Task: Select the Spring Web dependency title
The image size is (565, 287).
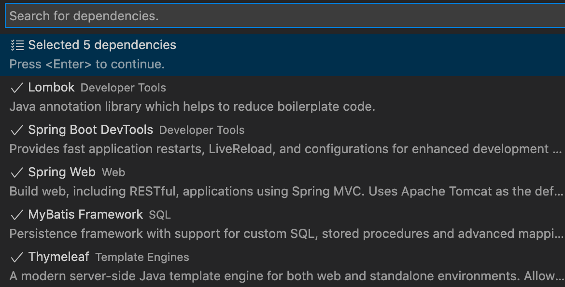Action: coord(62,172)
